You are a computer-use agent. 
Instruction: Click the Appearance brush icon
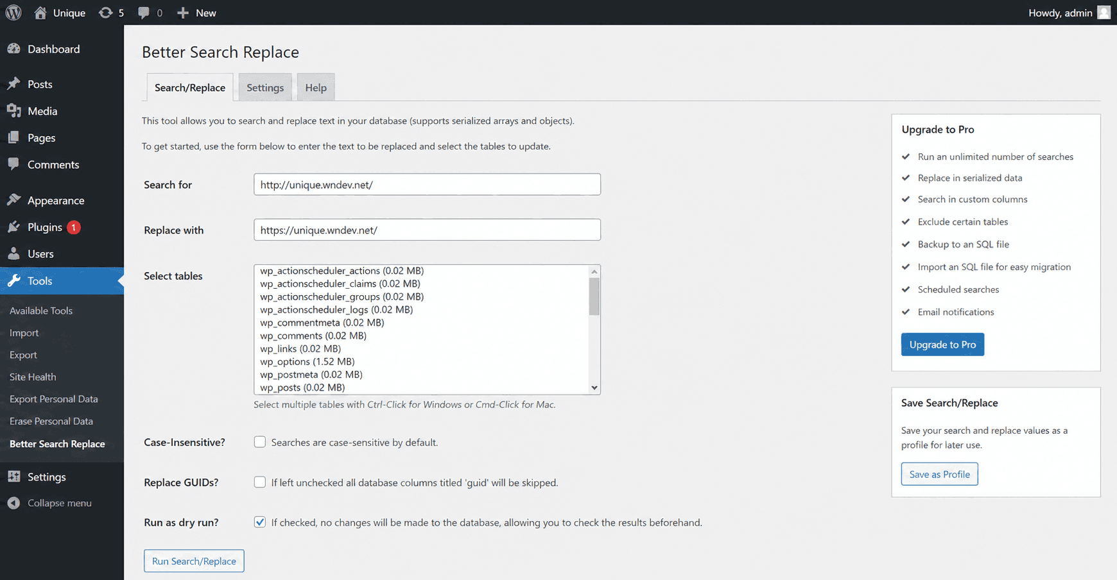13,200
